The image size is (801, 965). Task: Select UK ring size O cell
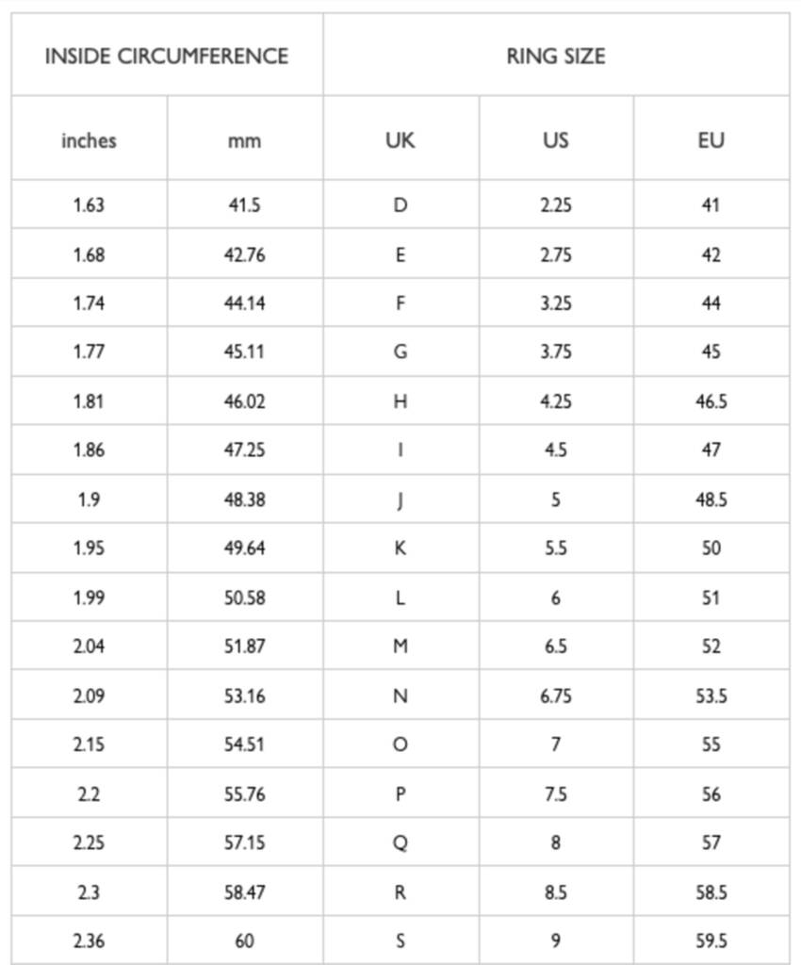point(400,744)
